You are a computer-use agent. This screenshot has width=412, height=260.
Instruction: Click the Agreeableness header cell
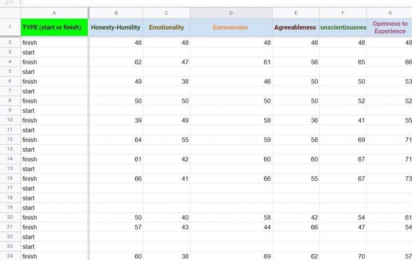[296, 27]
